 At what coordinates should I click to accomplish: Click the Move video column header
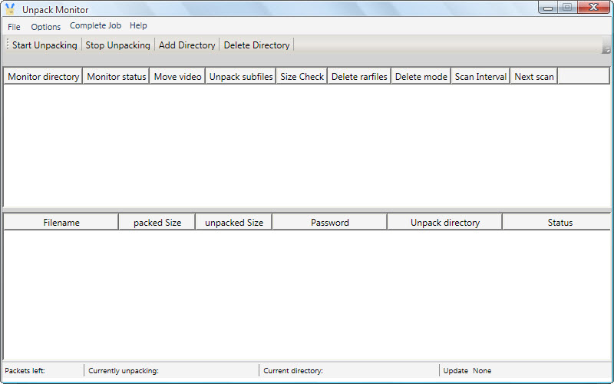click(177, 77)
